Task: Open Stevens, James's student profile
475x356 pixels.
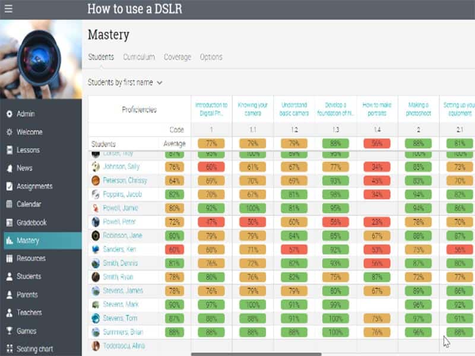Action: point(123,291)
